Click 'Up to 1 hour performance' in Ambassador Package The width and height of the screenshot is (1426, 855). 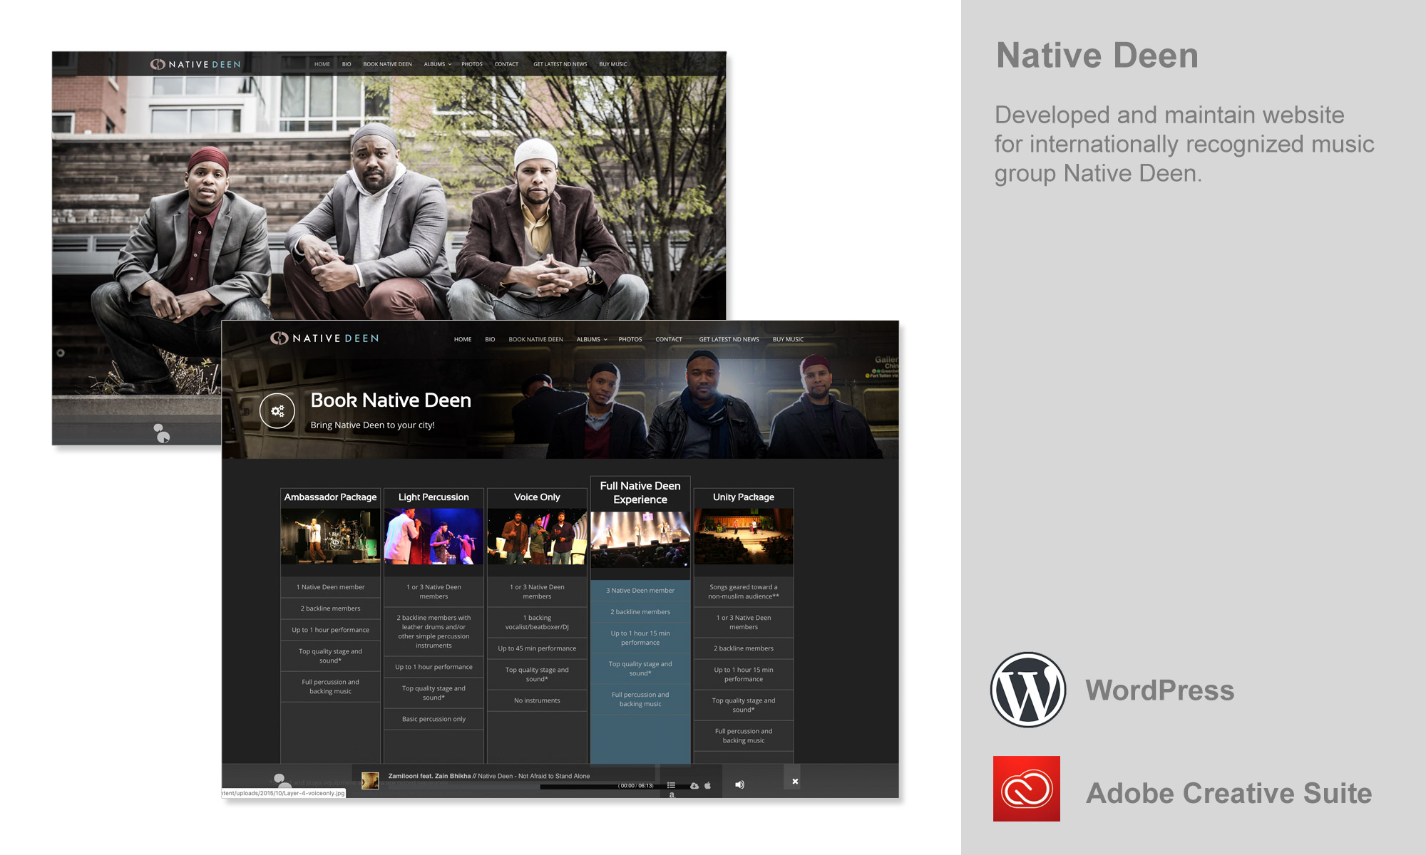(330, 630)
